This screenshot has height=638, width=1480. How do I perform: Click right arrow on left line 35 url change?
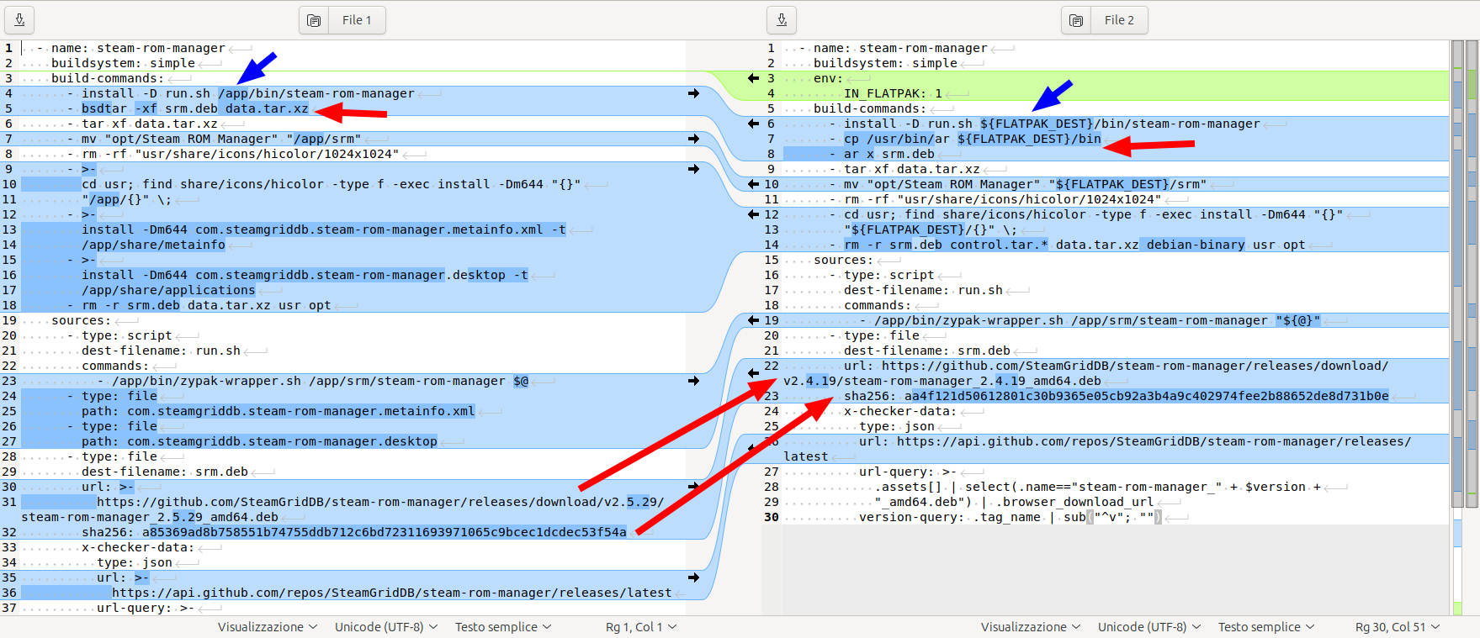tap(693, 577)
